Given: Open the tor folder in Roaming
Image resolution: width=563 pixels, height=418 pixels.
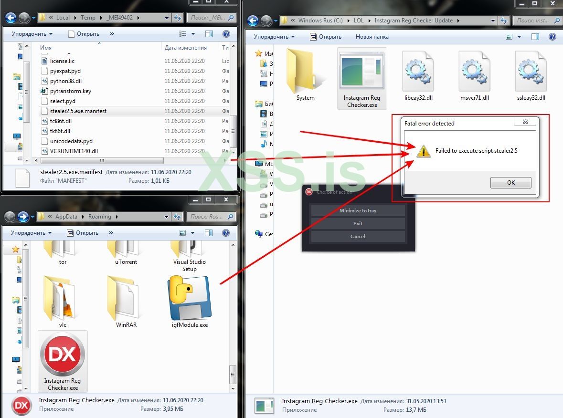Looking at the screenshot, I should 63,253.
